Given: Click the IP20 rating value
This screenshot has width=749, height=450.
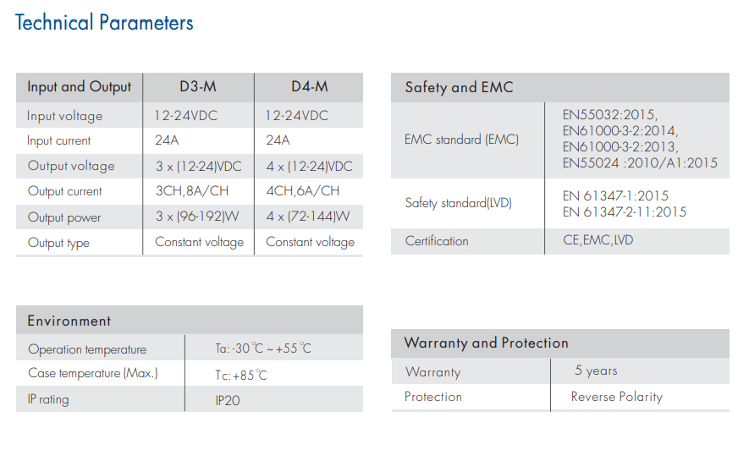Looking at the screenshot, I should (228, 400).
